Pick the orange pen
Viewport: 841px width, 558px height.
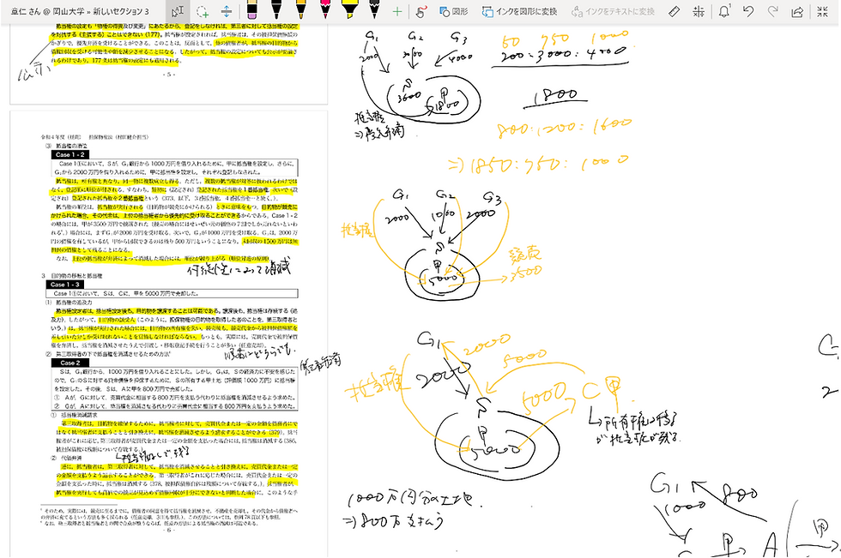point(301,10)
